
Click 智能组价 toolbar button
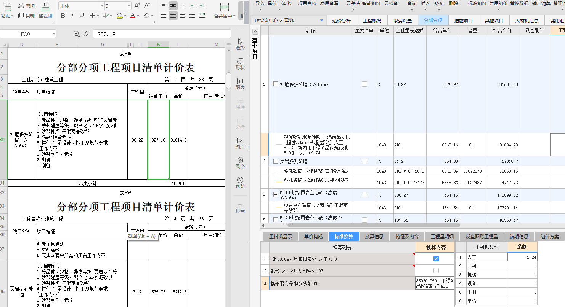(x=371, y=3)
